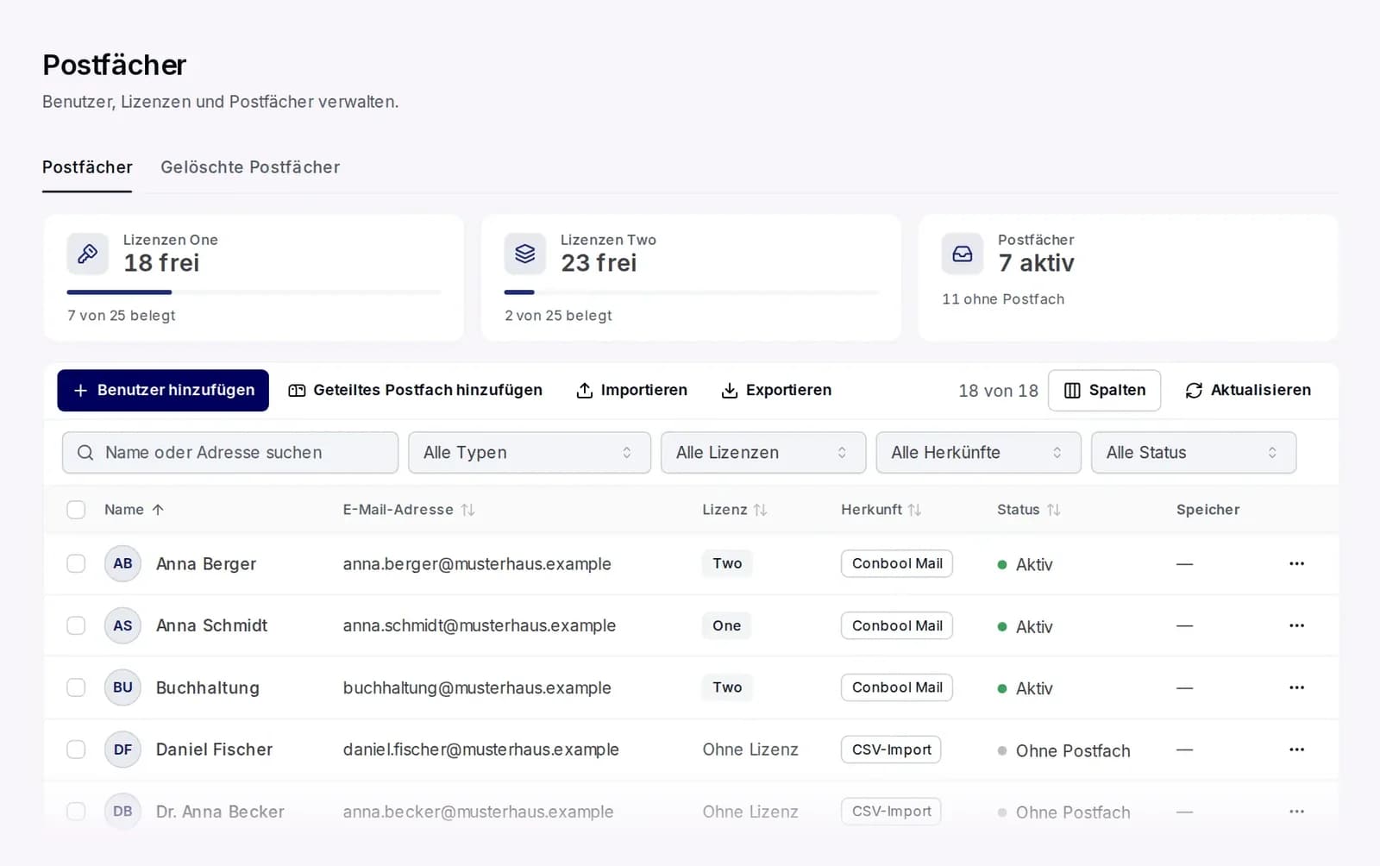Open the row menu for Anna Schmidt
The width and height of the screenshot is (1380, 866).
(1296, 625)
